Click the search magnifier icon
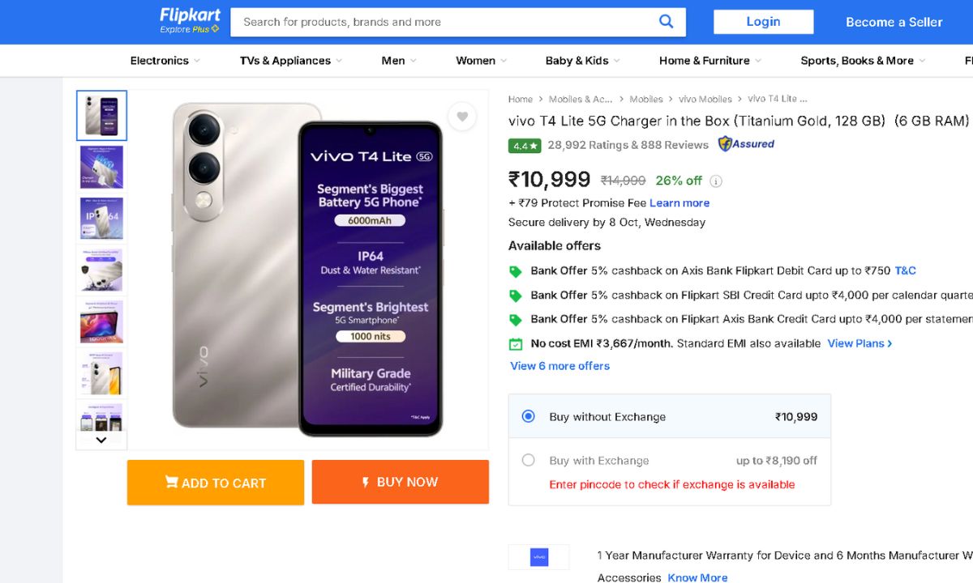The width and height of the screenshot is (973, 583). (x=666, y=22)
